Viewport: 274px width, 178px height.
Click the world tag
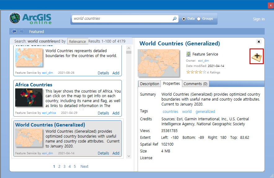click(x=187, y=112)
